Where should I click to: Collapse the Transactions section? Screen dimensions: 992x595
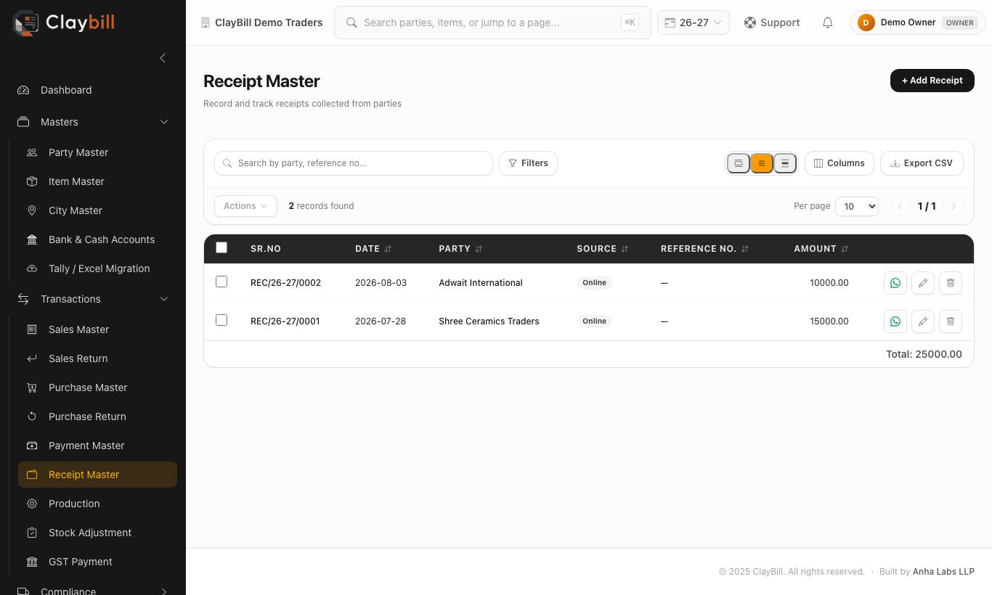click(93, 299)
